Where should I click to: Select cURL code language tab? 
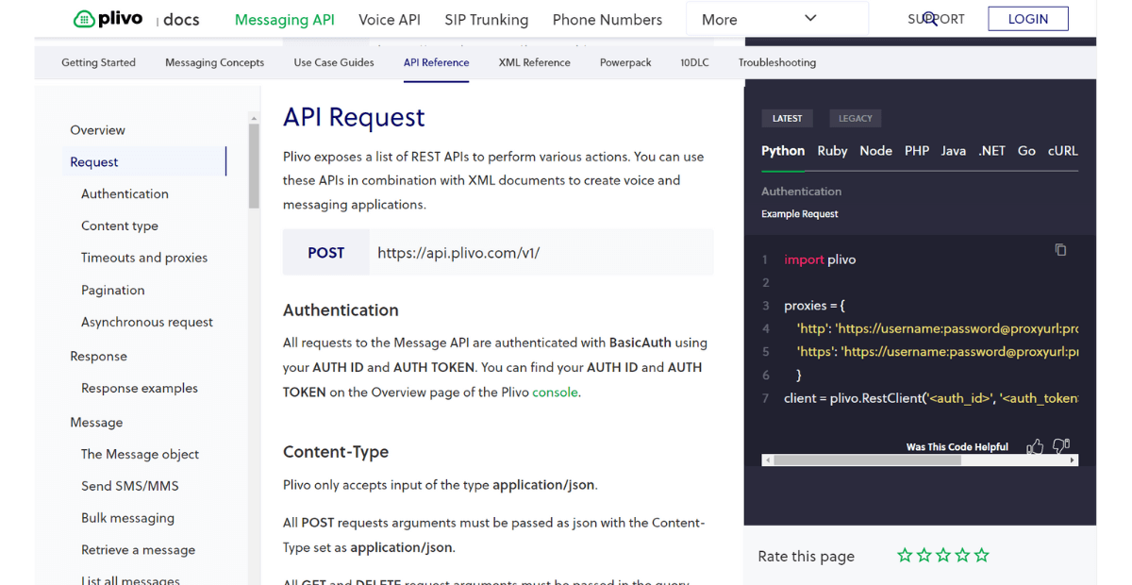(x=1062, y=150)
